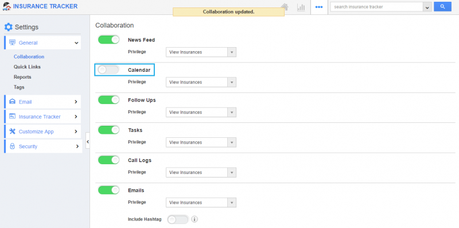Switch off the Tasks toggle
Image resolution: width=459 pixels, height=228 pixels.
[x=108, y=130]
